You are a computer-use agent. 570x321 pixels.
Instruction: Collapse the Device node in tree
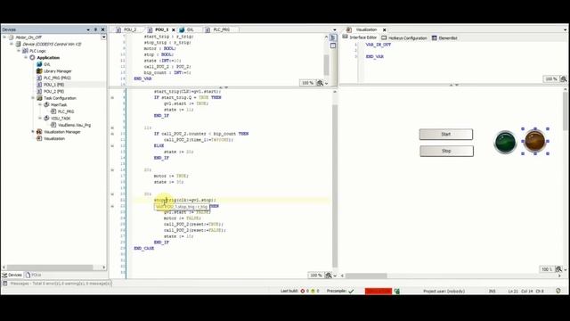[12, 44]
